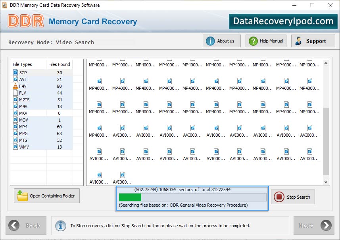Click the MKV count value 0
Screen dimensions: 340x240
(59, 113)
